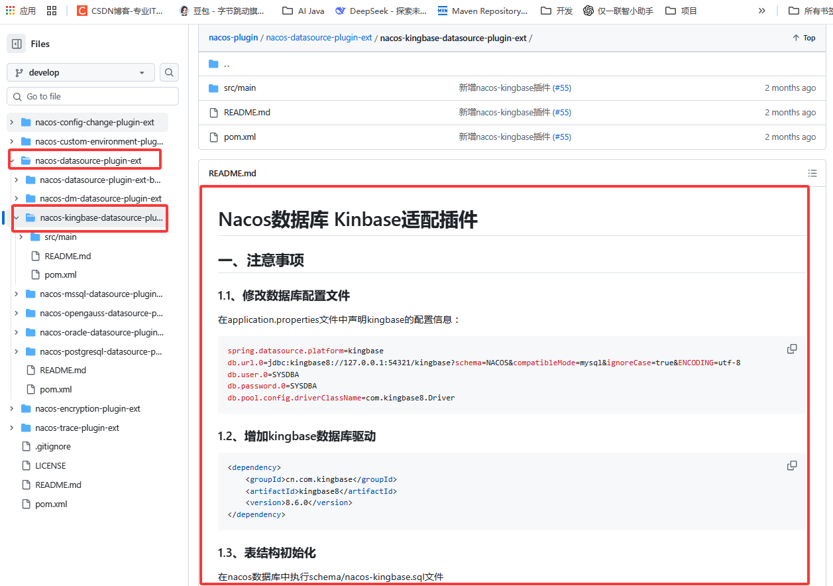Click README.md file icon in file list
The width and height of the screenshot is (833, 586).
point(213,112)
